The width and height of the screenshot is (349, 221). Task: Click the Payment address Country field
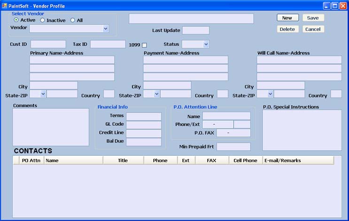click(223, 94)
